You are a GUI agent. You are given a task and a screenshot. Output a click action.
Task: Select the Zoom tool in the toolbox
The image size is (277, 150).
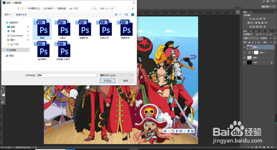click(3, 87)
